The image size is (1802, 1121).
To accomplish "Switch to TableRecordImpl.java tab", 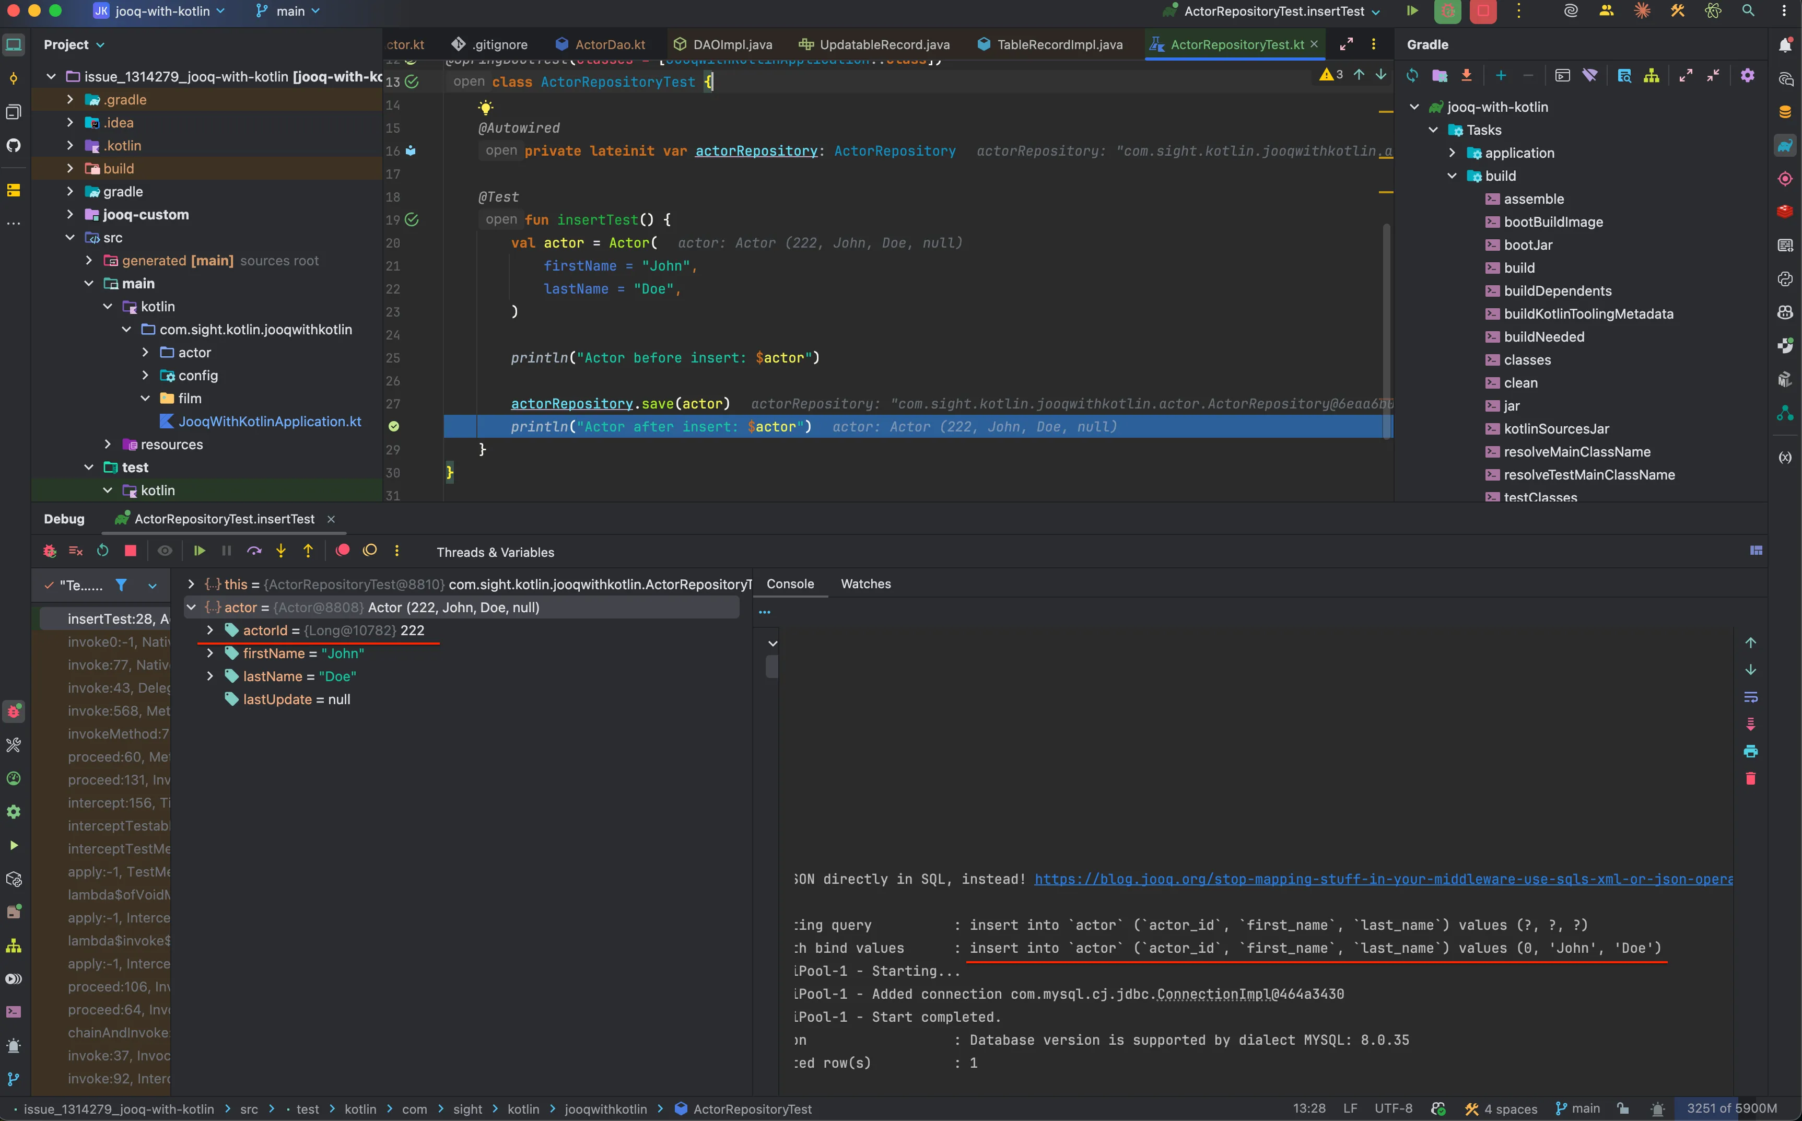I will click(1050, 45).
